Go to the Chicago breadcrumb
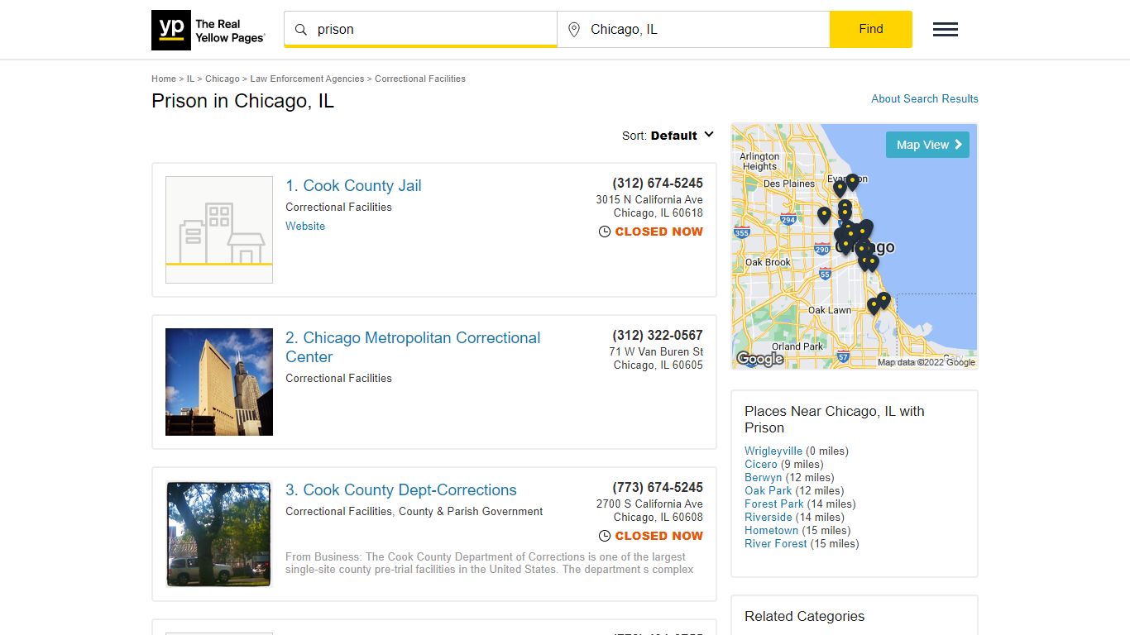This screenshot has height=635, width=1130. [223, 79]
